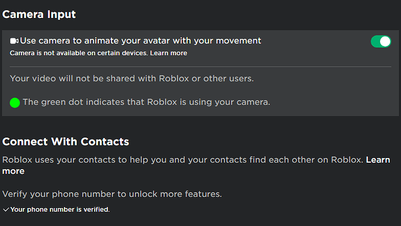Click the phone verified checkmark icon
The image size is (401, 226).
tap(6, 210)
